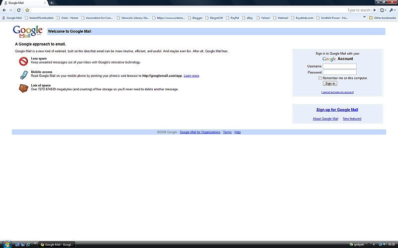Click Sign up for Google Mail
This screenshot has width=398, height=248.
tap(337, 110)
